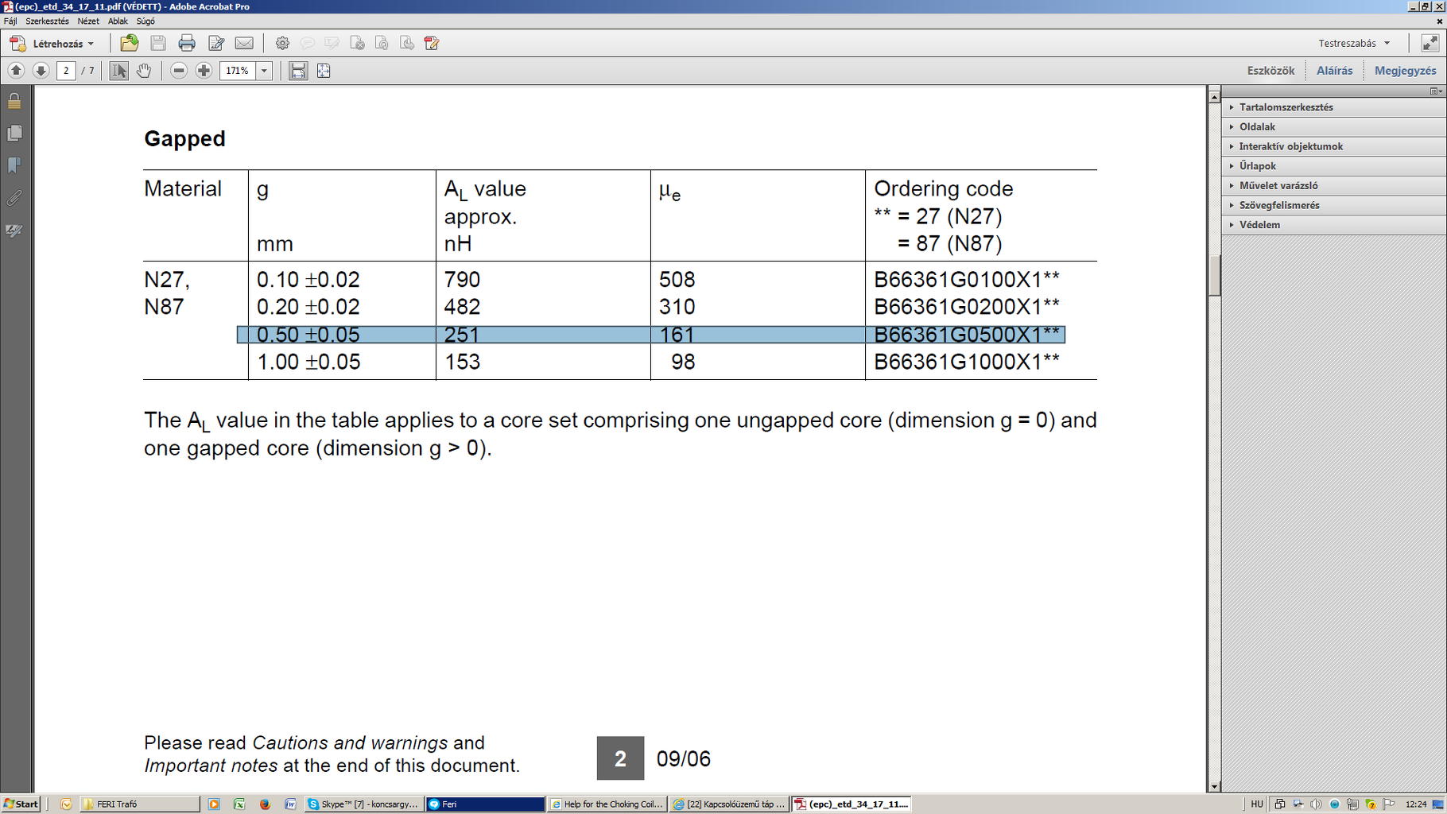The width and height of the screenshot is (1447, 814).
Task: Activate the text selection cursor tool
Action: [x=118, y=71]
